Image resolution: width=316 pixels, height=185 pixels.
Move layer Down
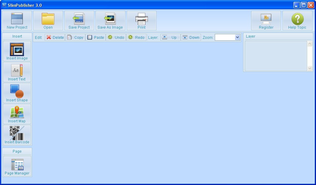click(191, 37)
